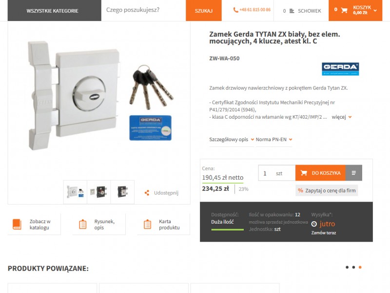Click the share icon next to Udostępnij
390x293 pixels.
[x=147, y=193]
